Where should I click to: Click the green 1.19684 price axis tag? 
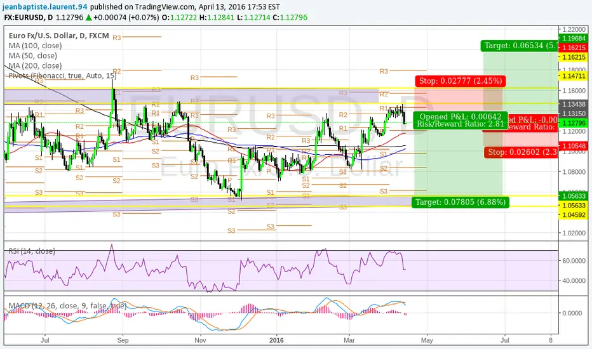point(574,38)
